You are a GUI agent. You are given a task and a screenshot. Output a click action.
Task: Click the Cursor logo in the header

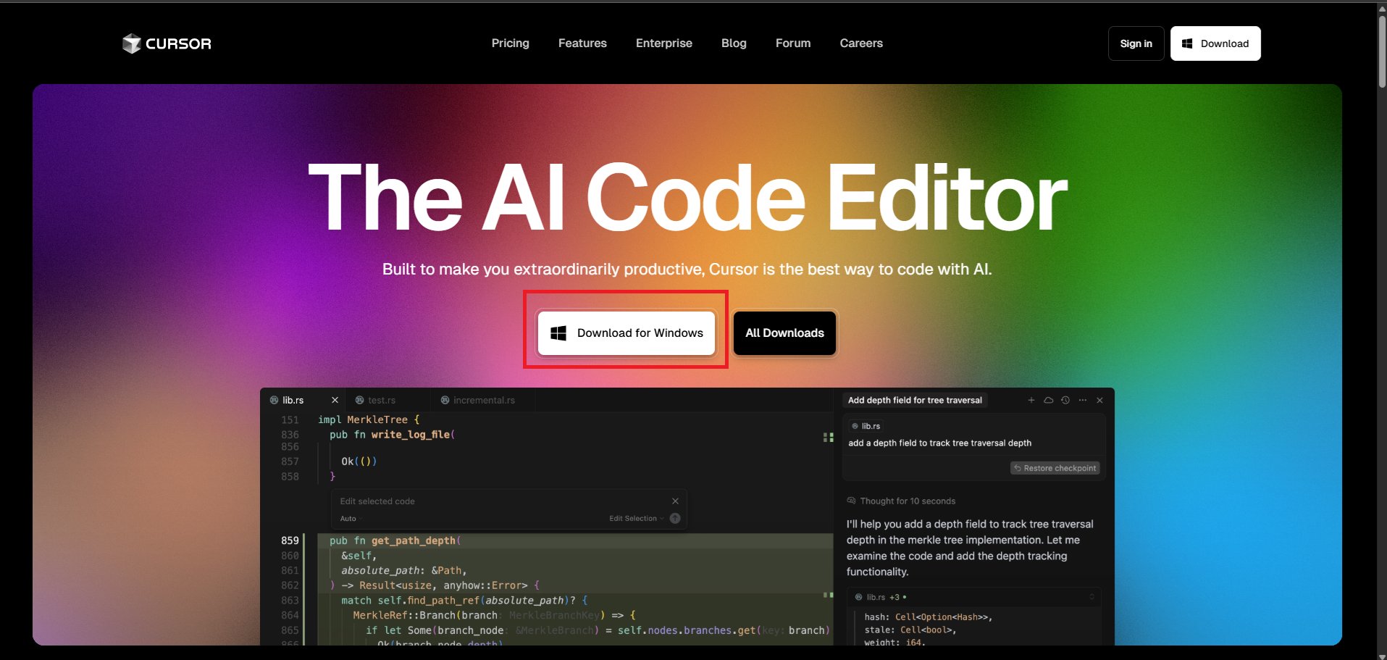167,43
